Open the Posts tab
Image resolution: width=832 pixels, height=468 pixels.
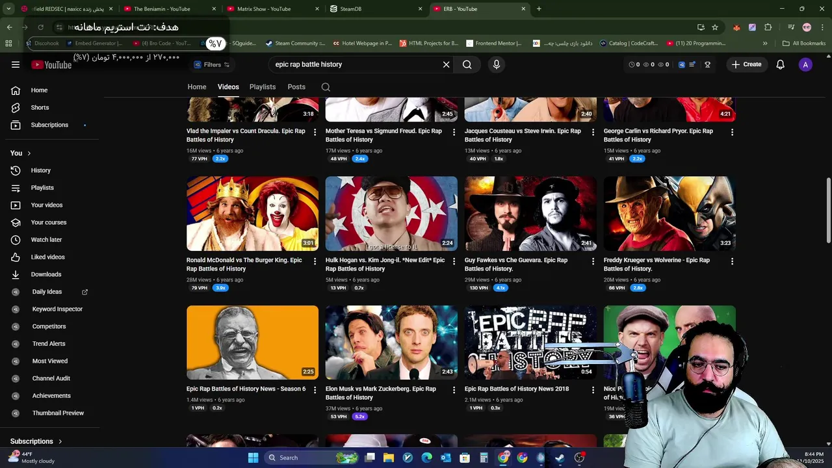296,86
